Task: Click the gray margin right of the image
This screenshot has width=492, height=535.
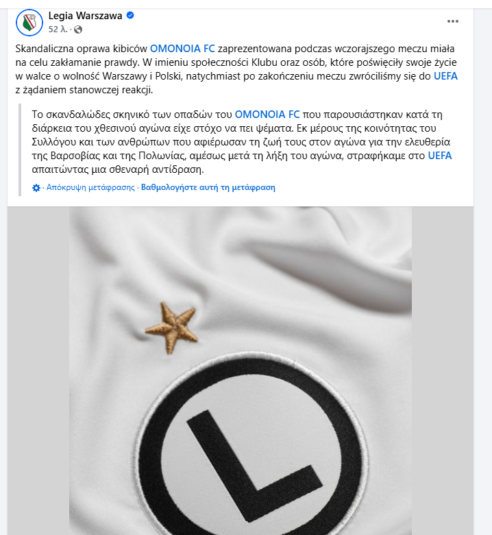Action: point(443,371)
